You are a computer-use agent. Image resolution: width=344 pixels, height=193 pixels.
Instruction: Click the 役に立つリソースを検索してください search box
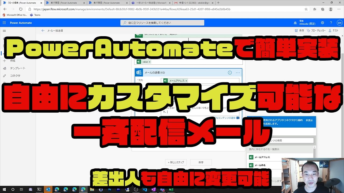click(162, 23)
